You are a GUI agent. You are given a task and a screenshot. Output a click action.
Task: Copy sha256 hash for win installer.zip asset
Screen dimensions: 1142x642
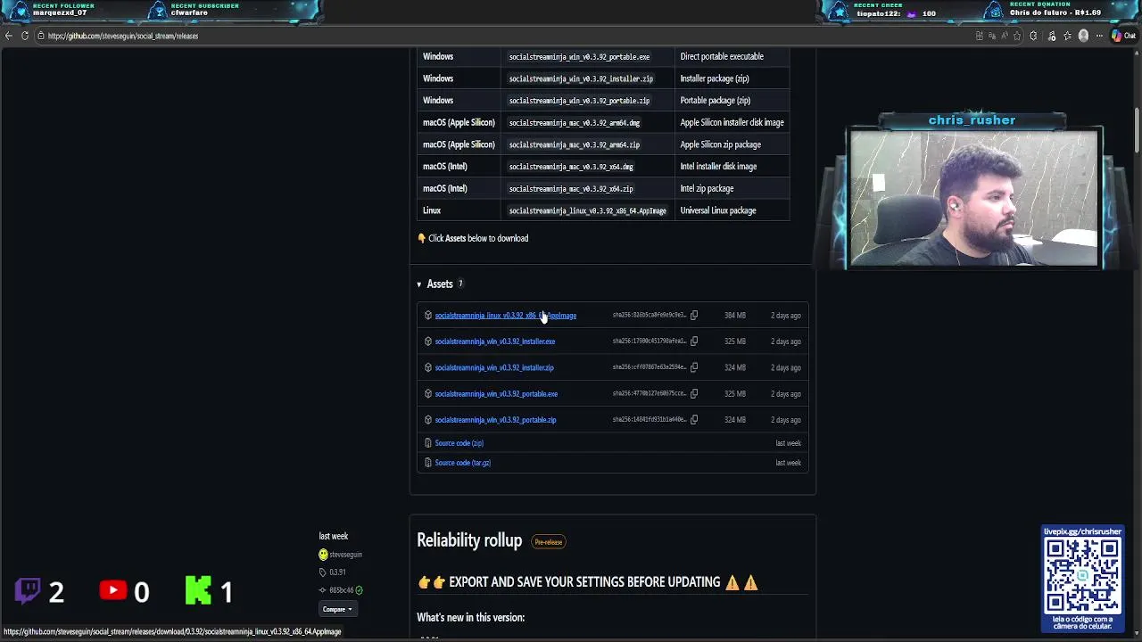pyautogui.click(x=694, y=367)
